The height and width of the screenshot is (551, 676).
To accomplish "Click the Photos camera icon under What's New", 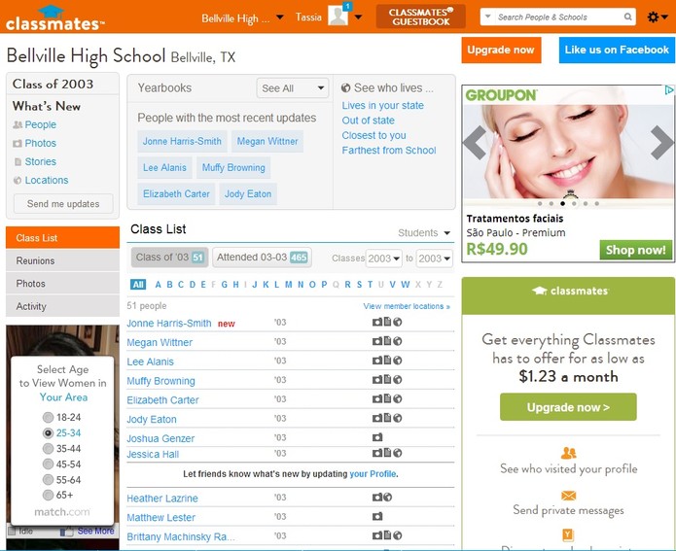I will coord(18,144).
